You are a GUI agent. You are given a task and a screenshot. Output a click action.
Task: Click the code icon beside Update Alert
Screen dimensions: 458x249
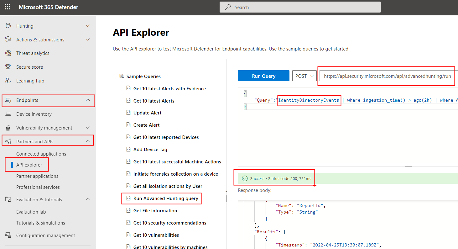(128, 113)
